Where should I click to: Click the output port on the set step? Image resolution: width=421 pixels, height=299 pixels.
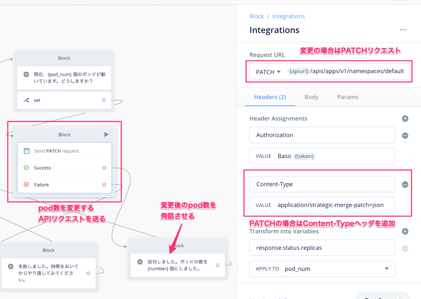coord(104,100)
